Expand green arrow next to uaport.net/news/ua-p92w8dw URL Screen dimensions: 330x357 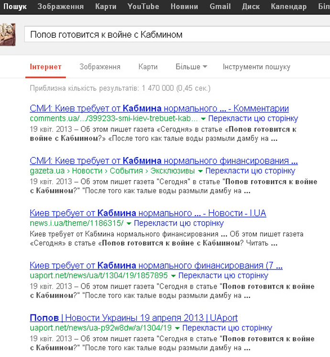[x=177, y=328]
